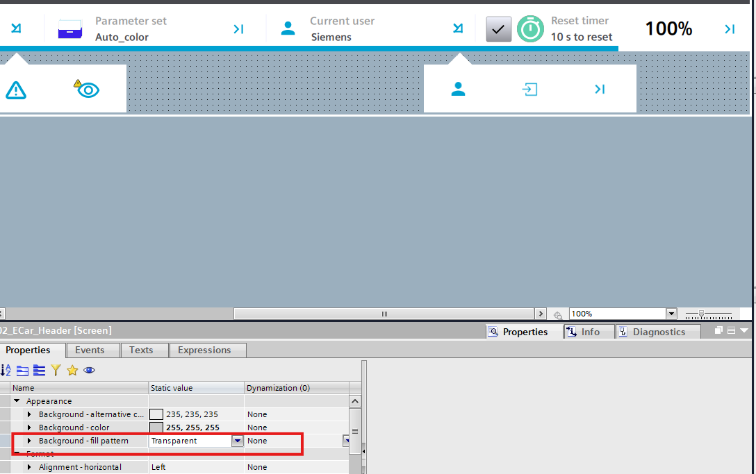
Task: Expand the Background - alternative c... row
Action: (x=29, y=414)
